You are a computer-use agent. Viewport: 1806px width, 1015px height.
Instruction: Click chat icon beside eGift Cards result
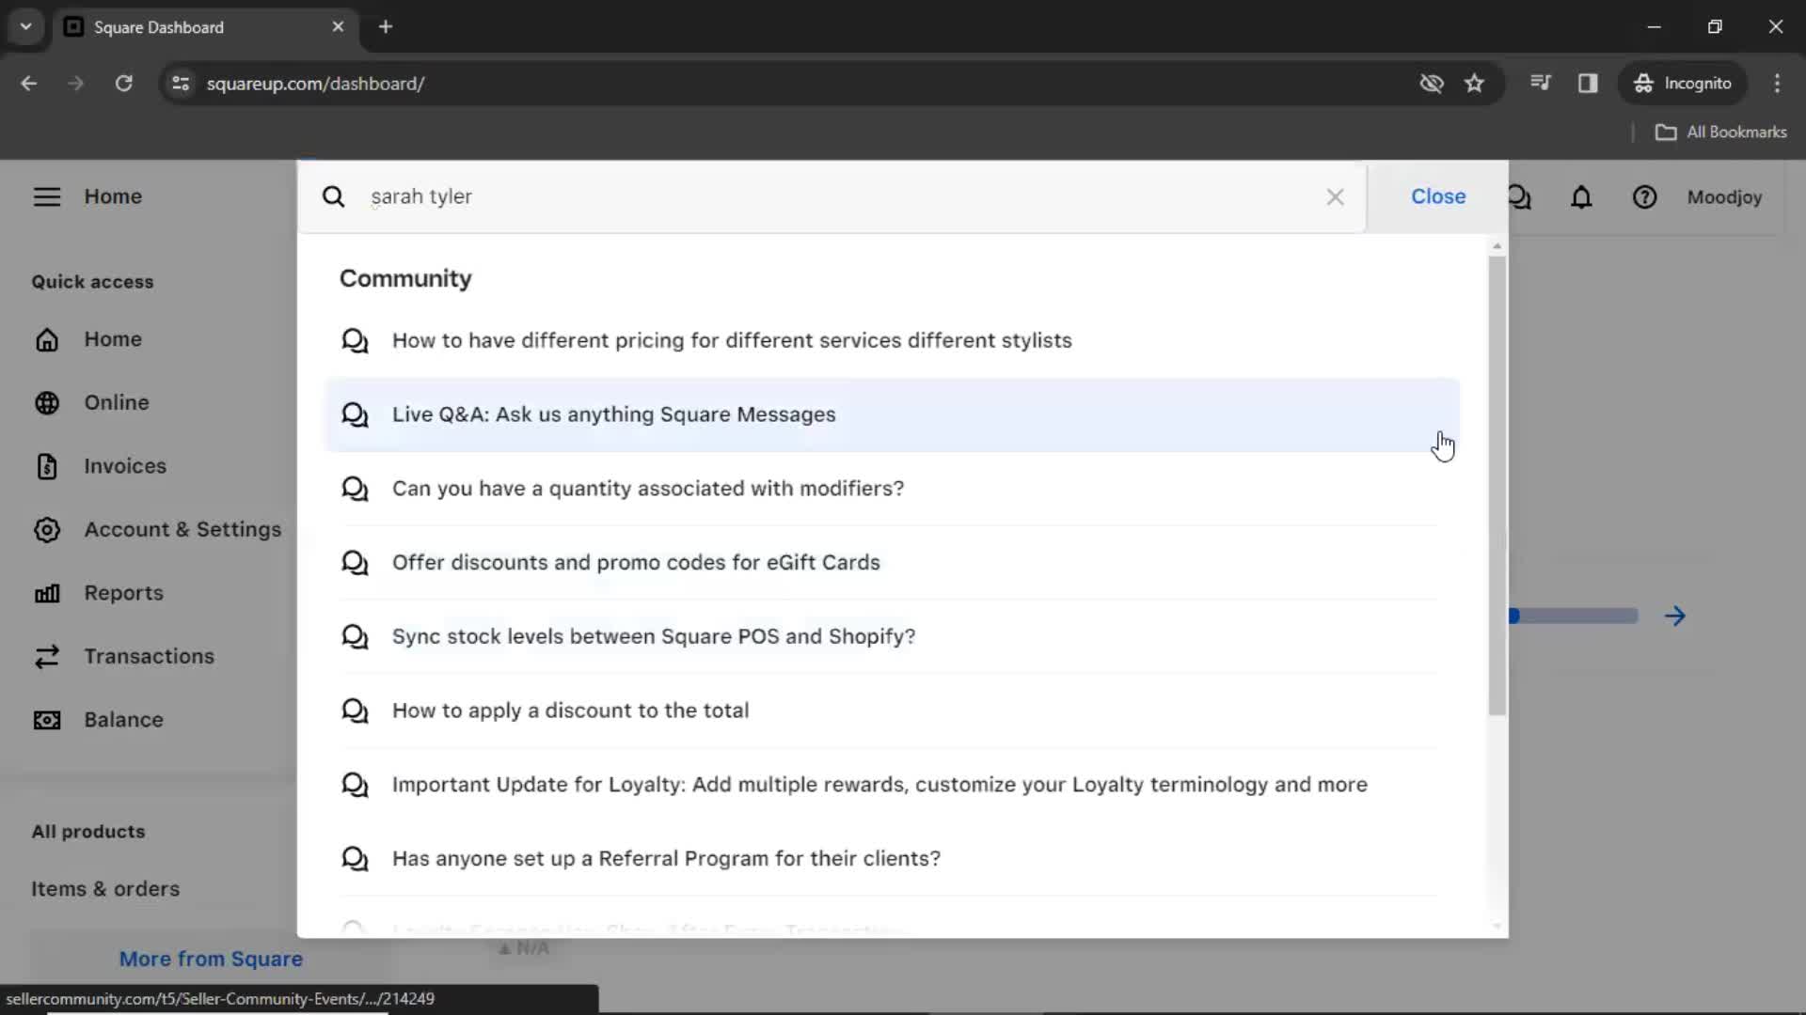click(355, 563)
